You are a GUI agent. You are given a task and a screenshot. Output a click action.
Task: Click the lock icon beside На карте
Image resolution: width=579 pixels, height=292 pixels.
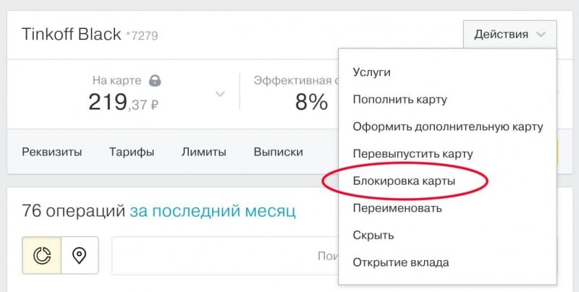(x=155, y=80)
